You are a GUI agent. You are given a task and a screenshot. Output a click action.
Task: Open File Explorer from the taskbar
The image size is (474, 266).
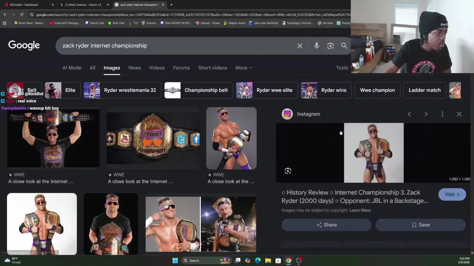click(x=268, y=260)
